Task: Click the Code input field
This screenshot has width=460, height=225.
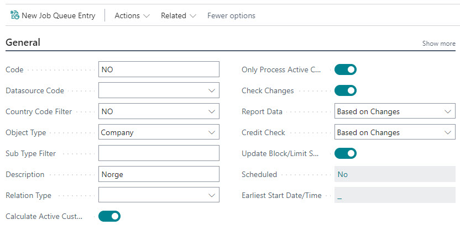Action: click(x=158, y=69)
